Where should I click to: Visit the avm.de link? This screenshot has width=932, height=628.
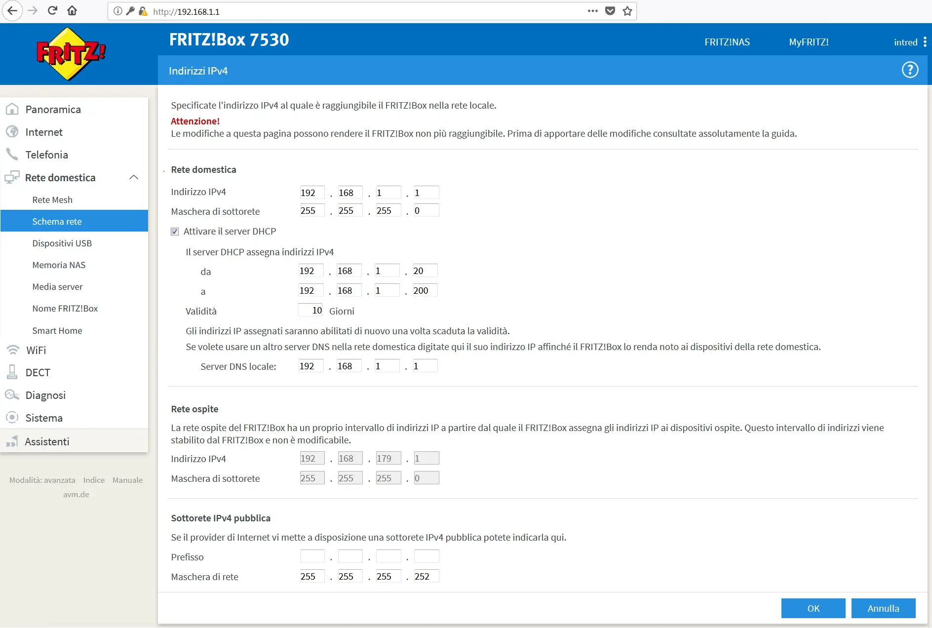tap(76, 494)
